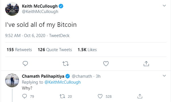Retweet Chamath's "Why?" reply
The image size is (171, 102).
tap(62, 96)
